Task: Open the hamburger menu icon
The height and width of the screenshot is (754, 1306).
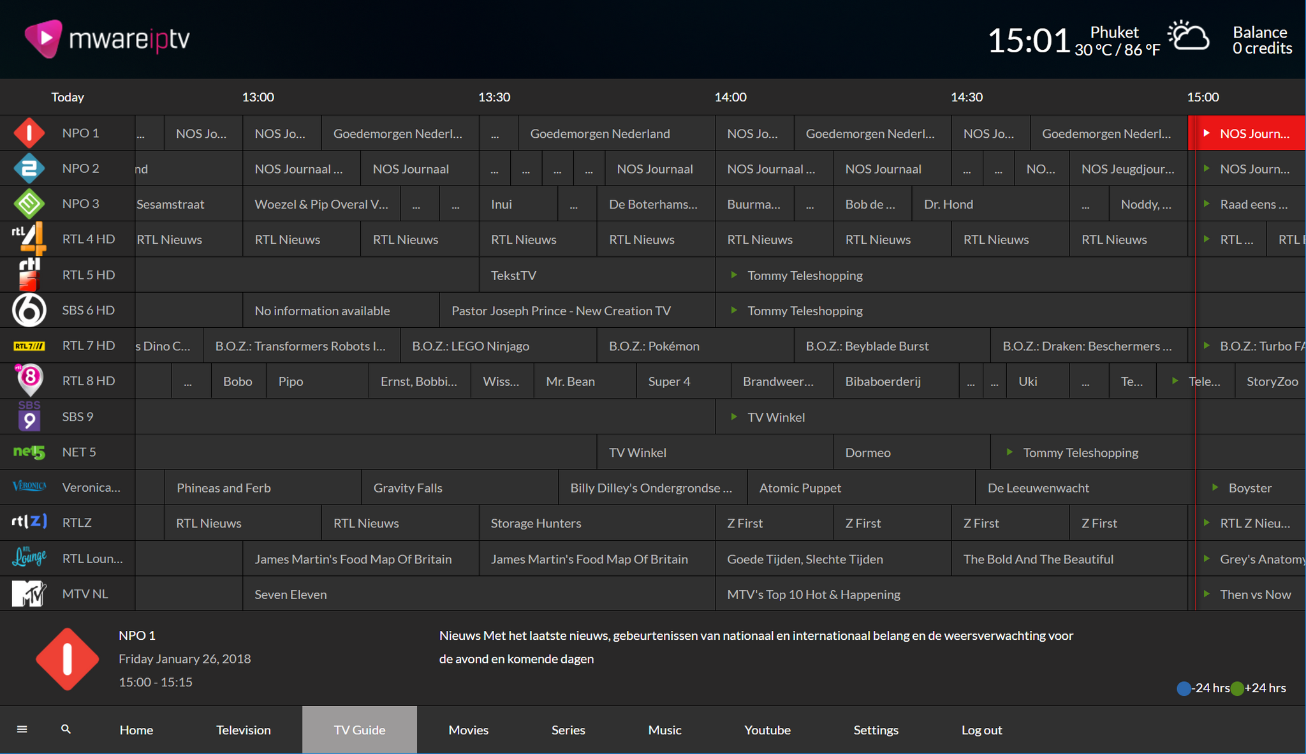Action: 22,729
